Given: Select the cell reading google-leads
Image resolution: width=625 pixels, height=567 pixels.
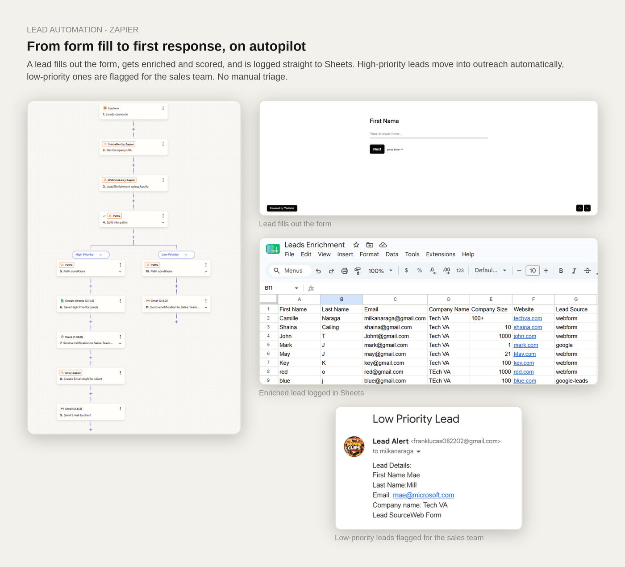Looking at the screenshot, I should 575,381.
